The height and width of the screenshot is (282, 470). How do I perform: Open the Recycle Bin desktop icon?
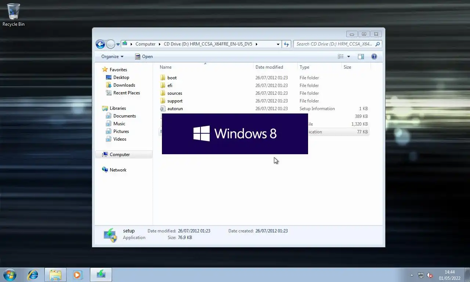click(x=14, y=15)
